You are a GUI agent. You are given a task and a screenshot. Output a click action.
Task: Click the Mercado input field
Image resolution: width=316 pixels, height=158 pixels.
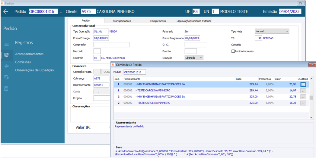coord(97,51)
